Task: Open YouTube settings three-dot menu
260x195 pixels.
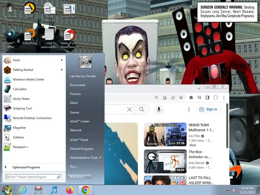Action: click(x=189, y=109)
